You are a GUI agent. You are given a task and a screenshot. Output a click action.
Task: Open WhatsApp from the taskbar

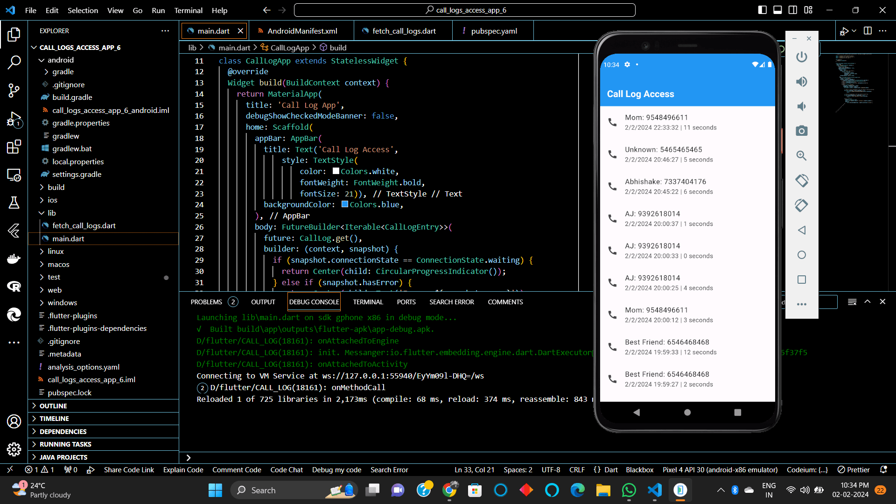629,490
